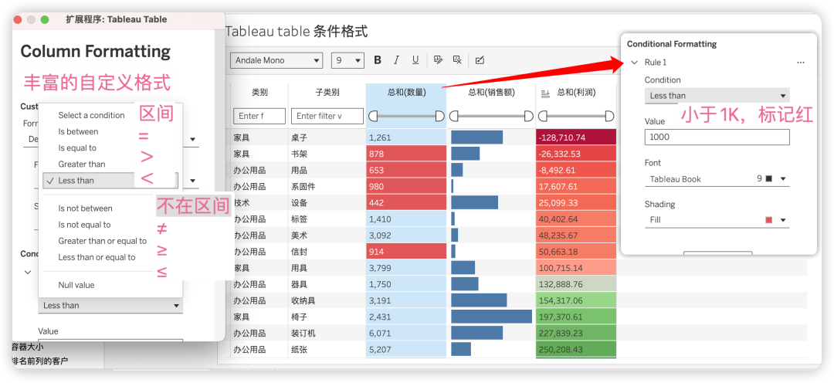Image resolution: width=834 pixels, height=383 pixels.
Task: Click the Value field containing 1000
Action: tap(717, 137)
